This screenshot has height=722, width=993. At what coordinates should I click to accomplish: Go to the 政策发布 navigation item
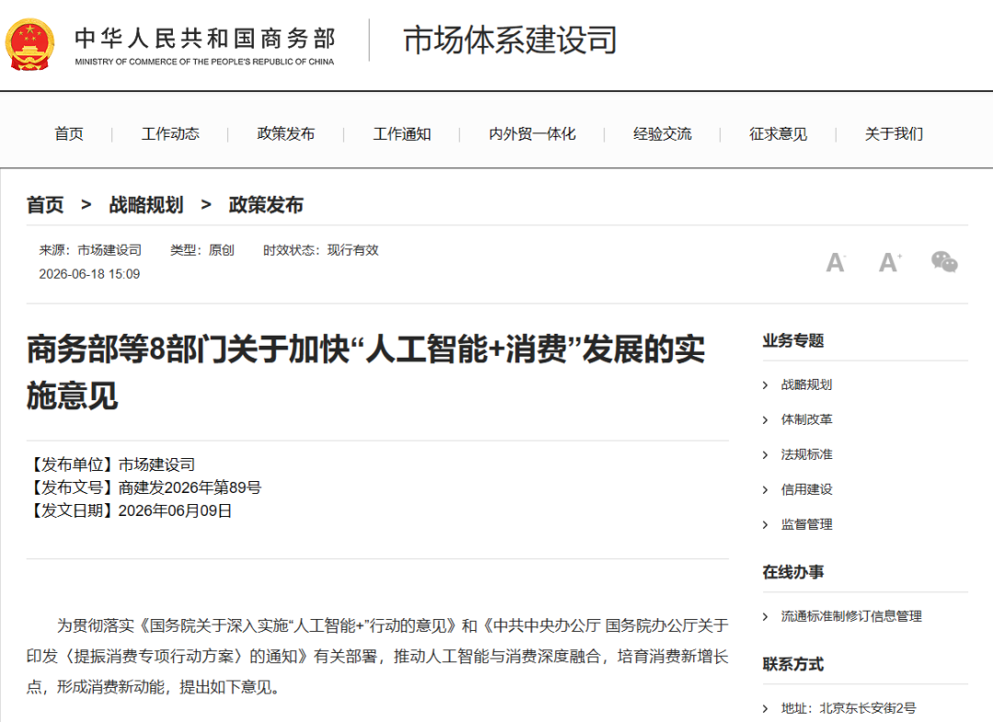pyautogui.click(x=286, y=133)
